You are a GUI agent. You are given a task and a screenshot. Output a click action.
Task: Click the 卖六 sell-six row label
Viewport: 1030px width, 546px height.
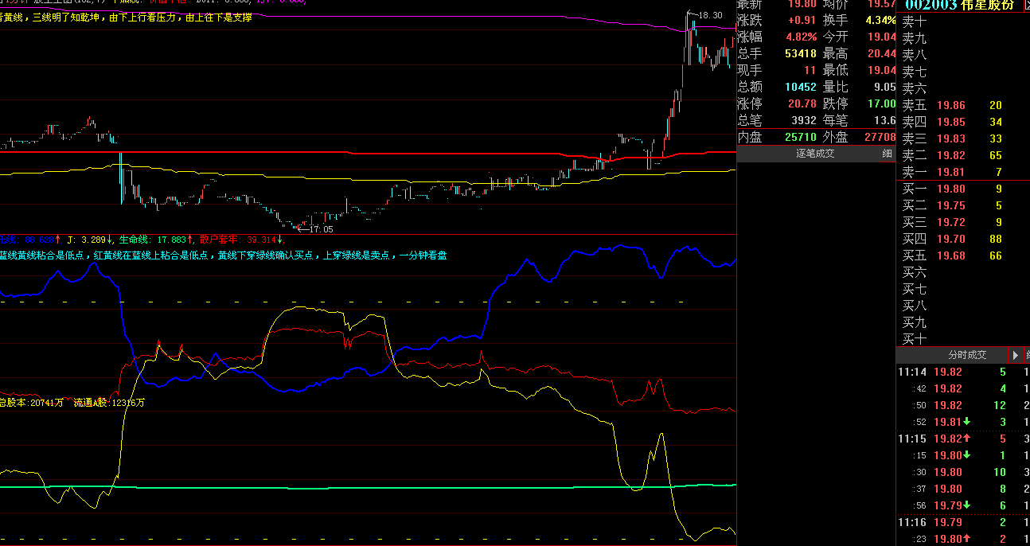tap(914, 88)
